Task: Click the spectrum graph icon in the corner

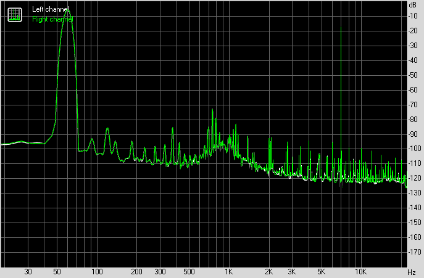Action: [15, 15]
